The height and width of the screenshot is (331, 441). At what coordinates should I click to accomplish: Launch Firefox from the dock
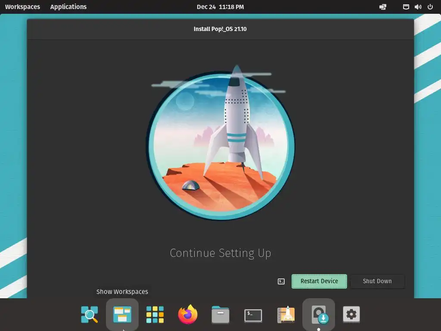(x=188, y=314)
